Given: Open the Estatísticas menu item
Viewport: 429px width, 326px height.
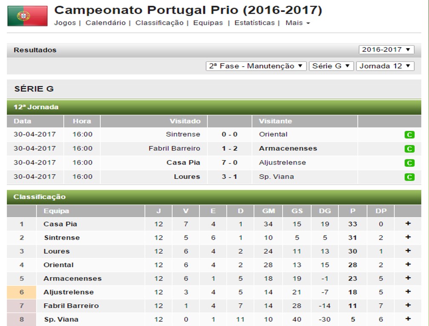Looking at the screenshot, I should [255, 23].
